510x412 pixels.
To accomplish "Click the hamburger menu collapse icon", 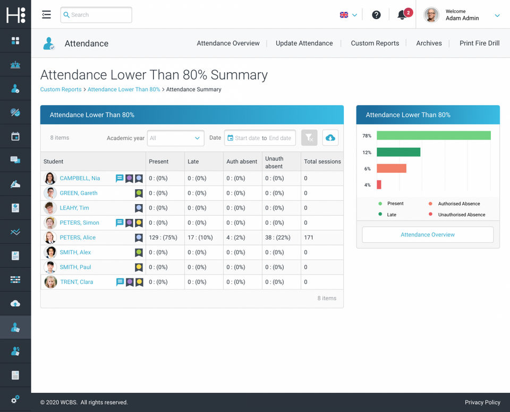I will (46, 15).
